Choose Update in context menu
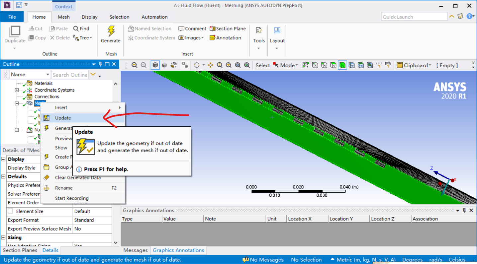The height and width of the screenshot is (264, 477). tap(82, 118)
